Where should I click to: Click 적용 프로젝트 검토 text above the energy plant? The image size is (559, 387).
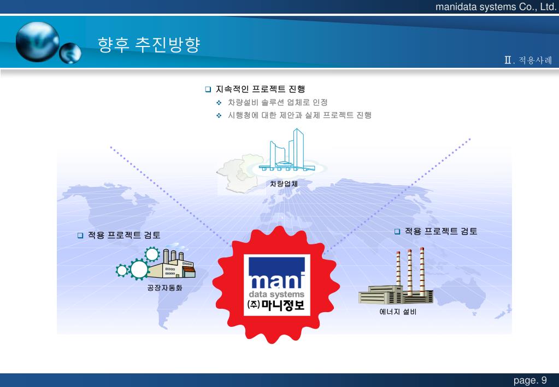[x=441, y=231]
